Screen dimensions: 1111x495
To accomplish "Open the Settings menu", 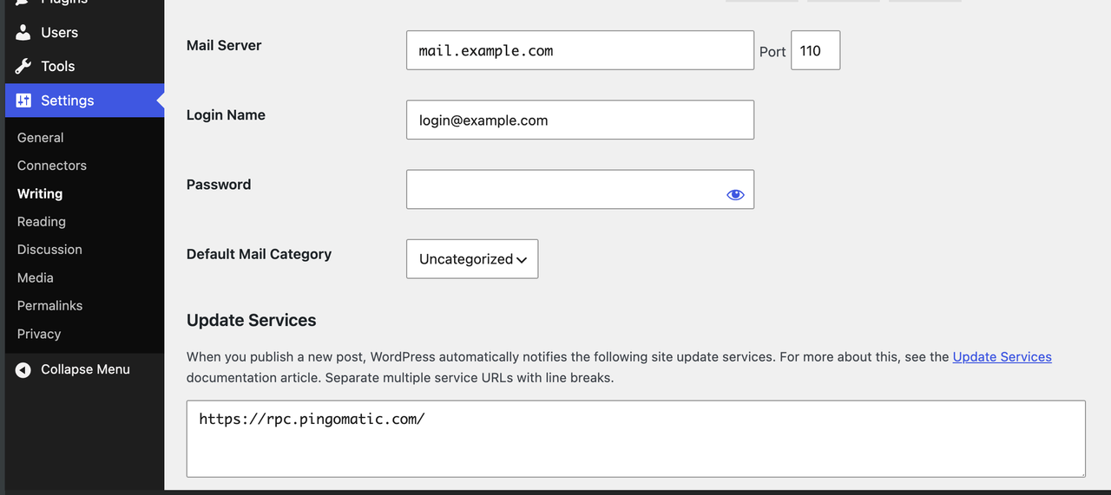I will click(x=84, y=101).
